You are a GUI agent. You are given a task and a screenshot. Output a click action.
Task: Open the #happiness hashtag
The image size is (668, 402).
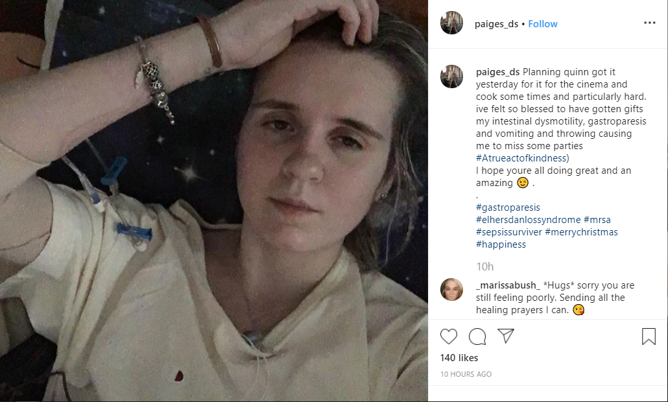[501, 245]
